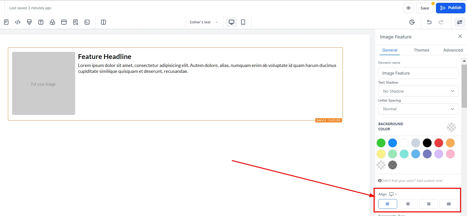The width and height of the screenshot is (467, 216).
Task: Set alignment to center
Action: 408,204
